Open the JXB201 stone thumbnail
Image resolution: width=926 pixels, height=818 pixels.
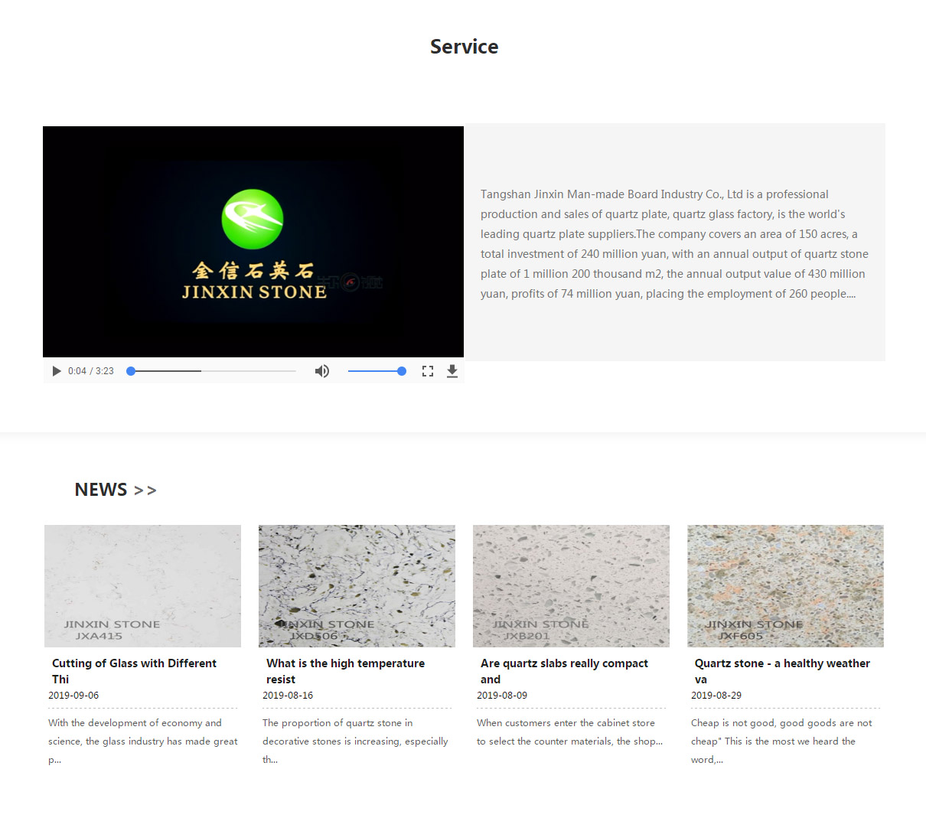pyautogui.click(x=571, y=586)
